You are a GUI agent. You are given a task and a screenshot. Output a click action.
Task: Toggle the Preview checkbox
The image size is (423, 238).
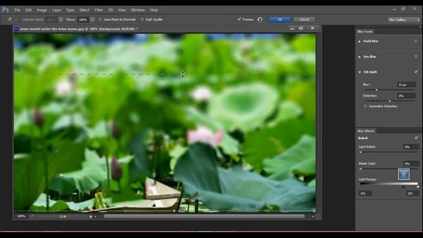click(x=239, y=19)
